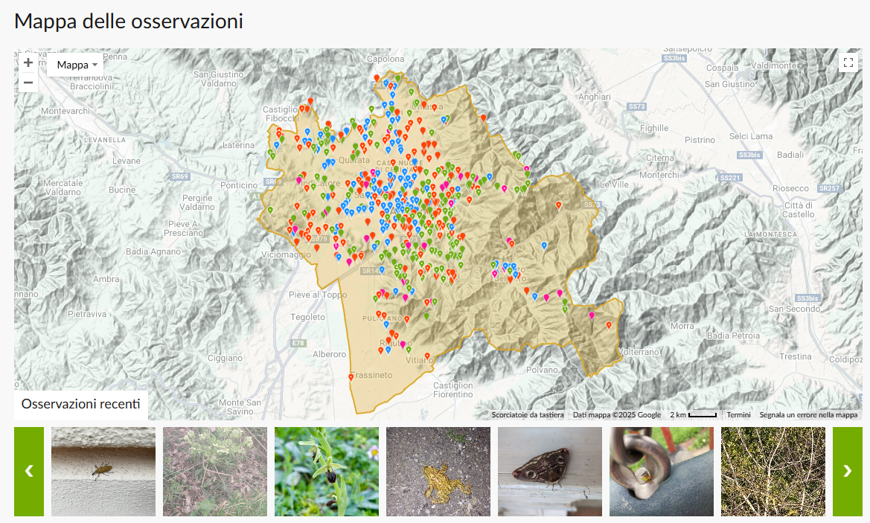Image resolution: width=870 pixels, height=523 pixels.
Task: Click the Mappa delle osservazioni title
Action: (x=129, y=21)
